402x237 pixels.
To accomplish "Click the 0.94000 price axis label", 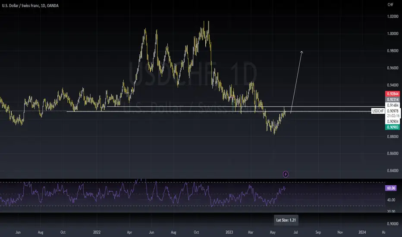I will coord(393,85).
